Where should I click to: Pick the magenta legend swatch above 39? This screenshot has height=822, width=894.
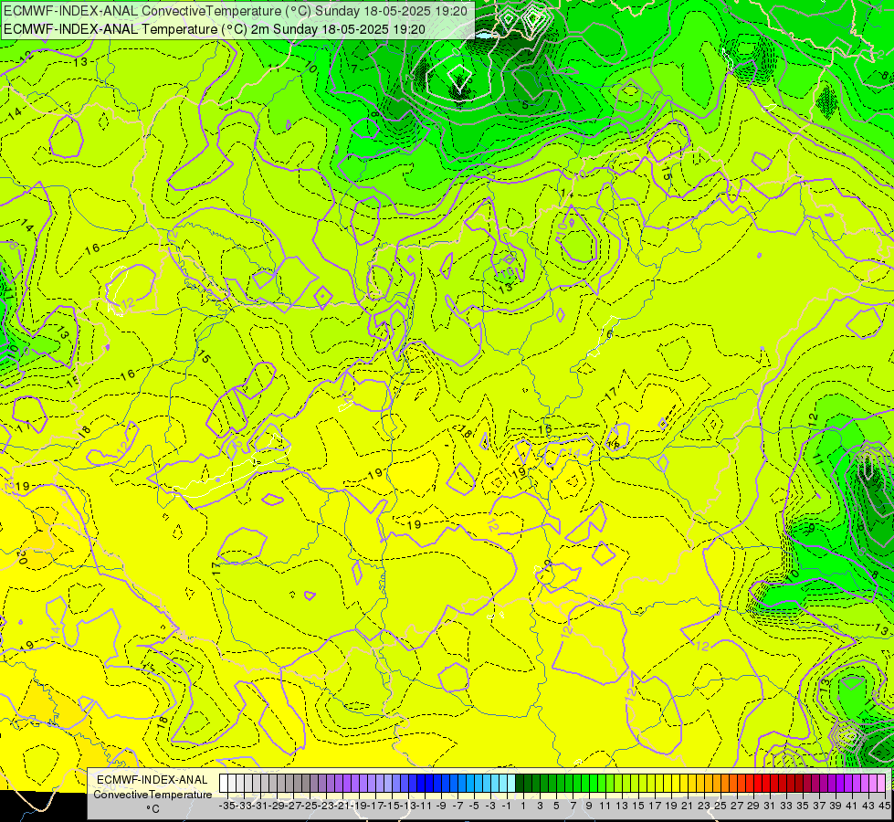point(831,784)
